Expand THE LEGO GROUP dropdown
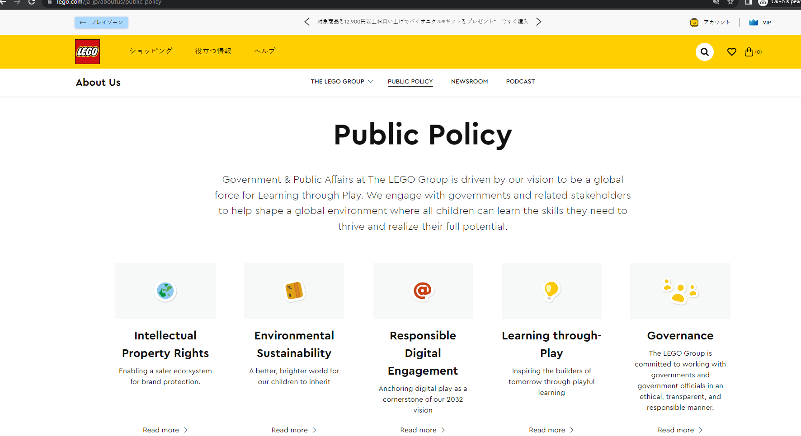Screen dimensions: 801x436 (342, 82)
